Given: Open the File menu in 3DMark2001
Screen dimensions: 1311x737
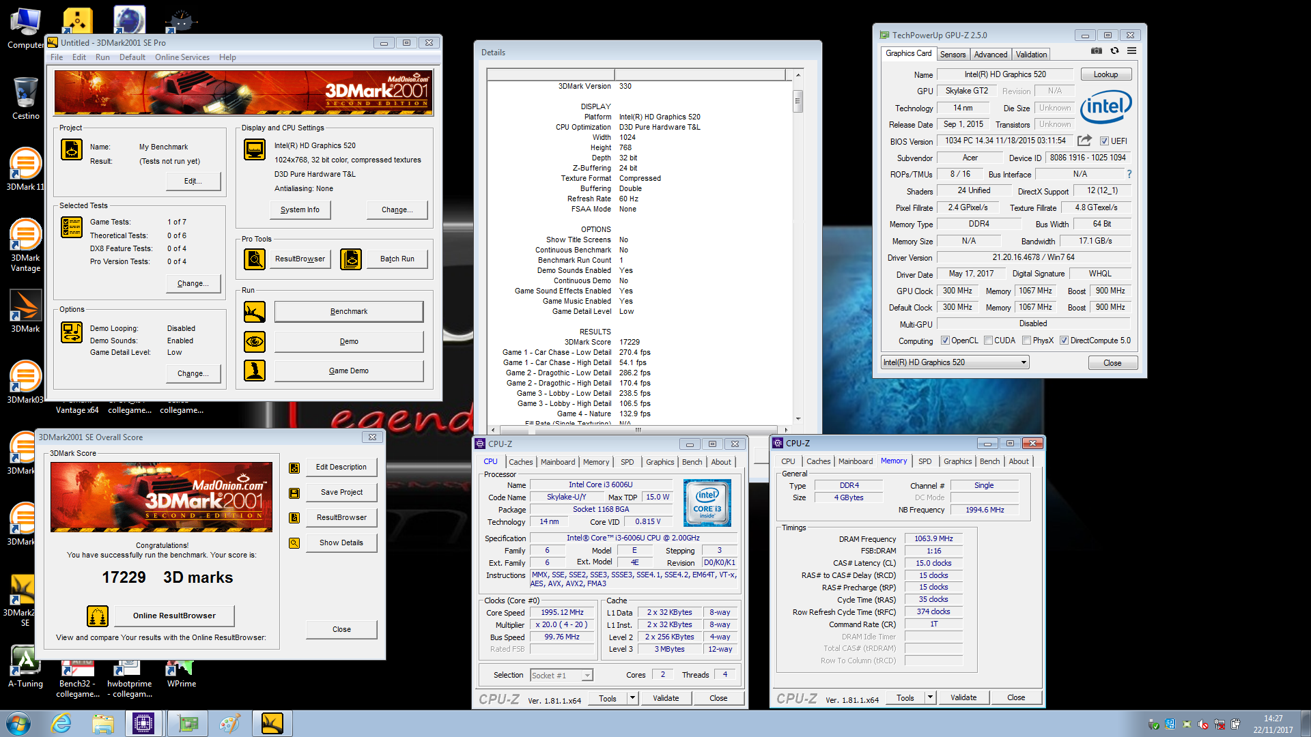Looking at the screenshot, I should (57, 57).
